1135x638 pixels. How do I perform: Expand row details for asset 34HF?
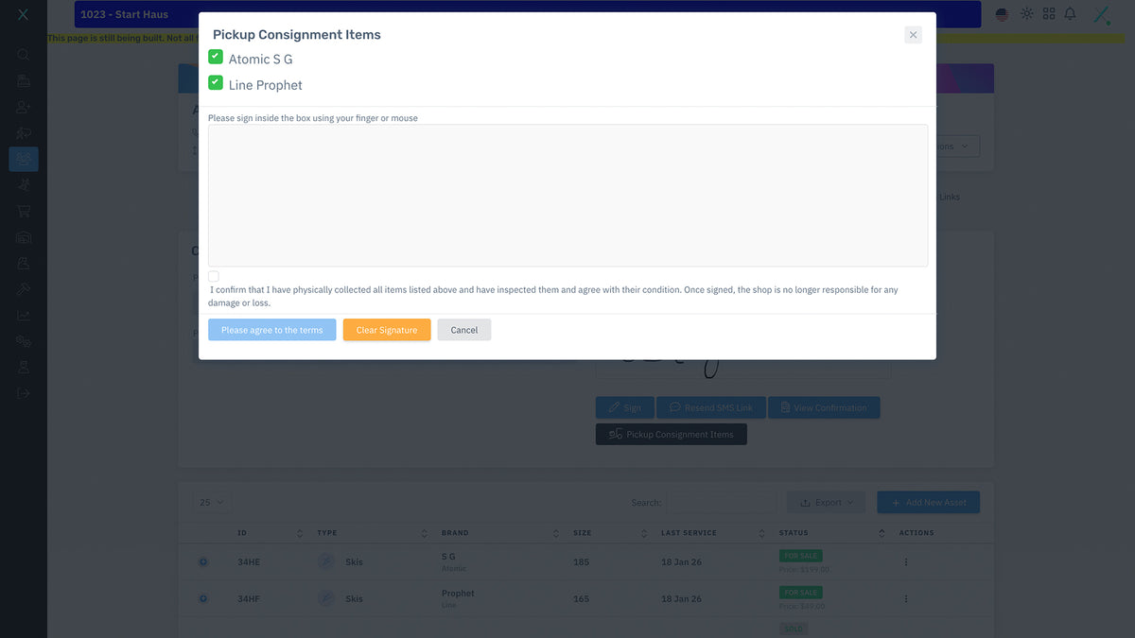(202, 599)
